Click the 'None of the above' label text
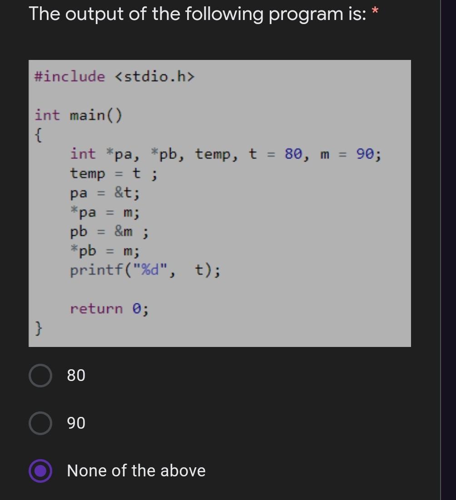The height and width of the screenshot is (500, 456). click(136, 471)
